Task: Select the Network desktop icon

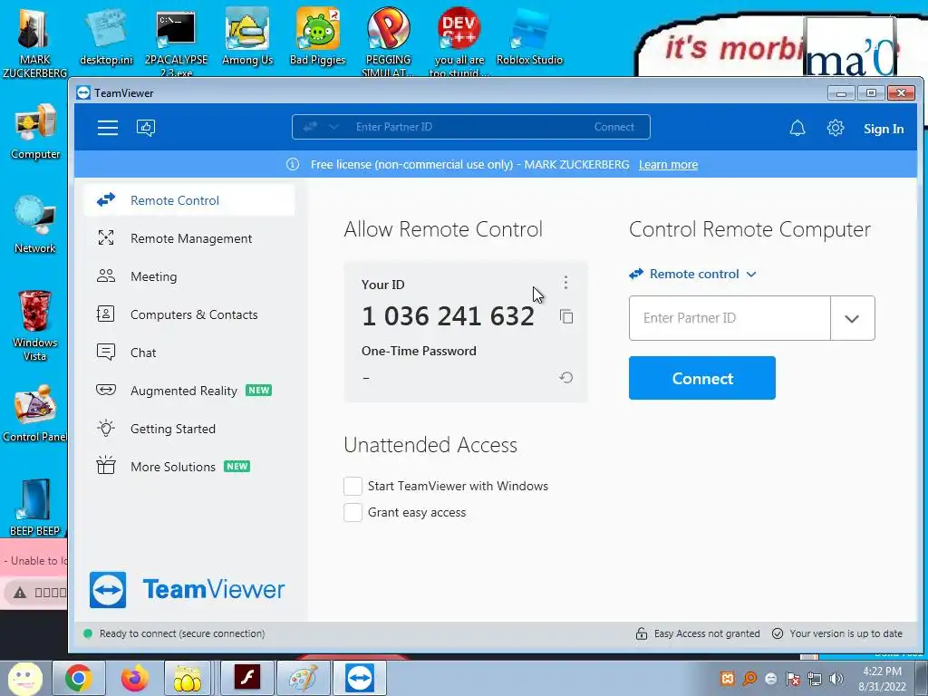Action: (35, 225)
